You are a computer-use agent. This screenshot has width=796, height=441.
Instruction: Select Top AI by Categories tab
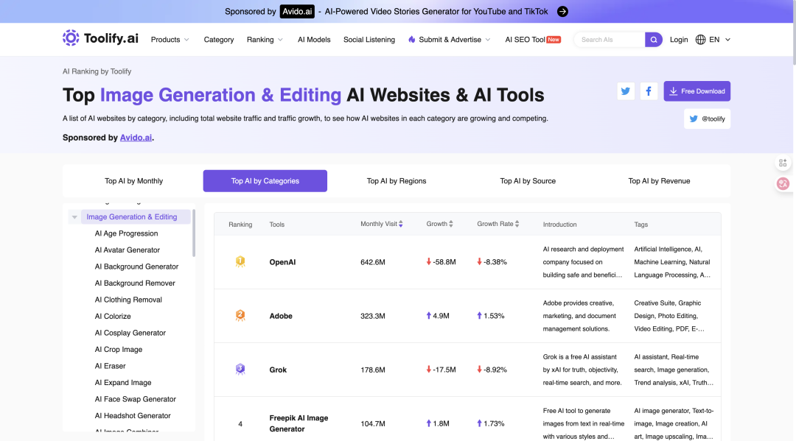pos(265,181)
